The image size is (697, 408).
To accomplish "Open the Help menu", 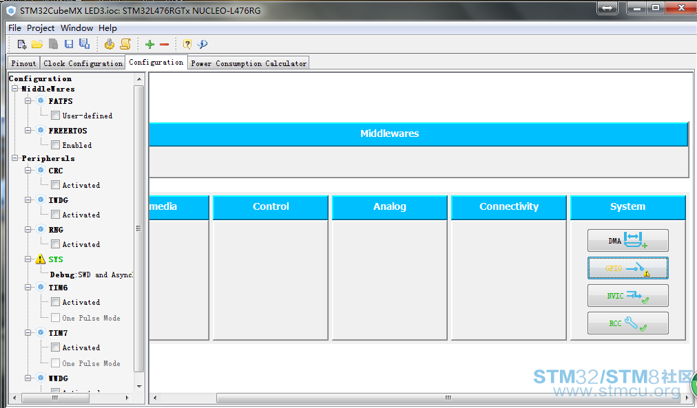I will [107, 28].
